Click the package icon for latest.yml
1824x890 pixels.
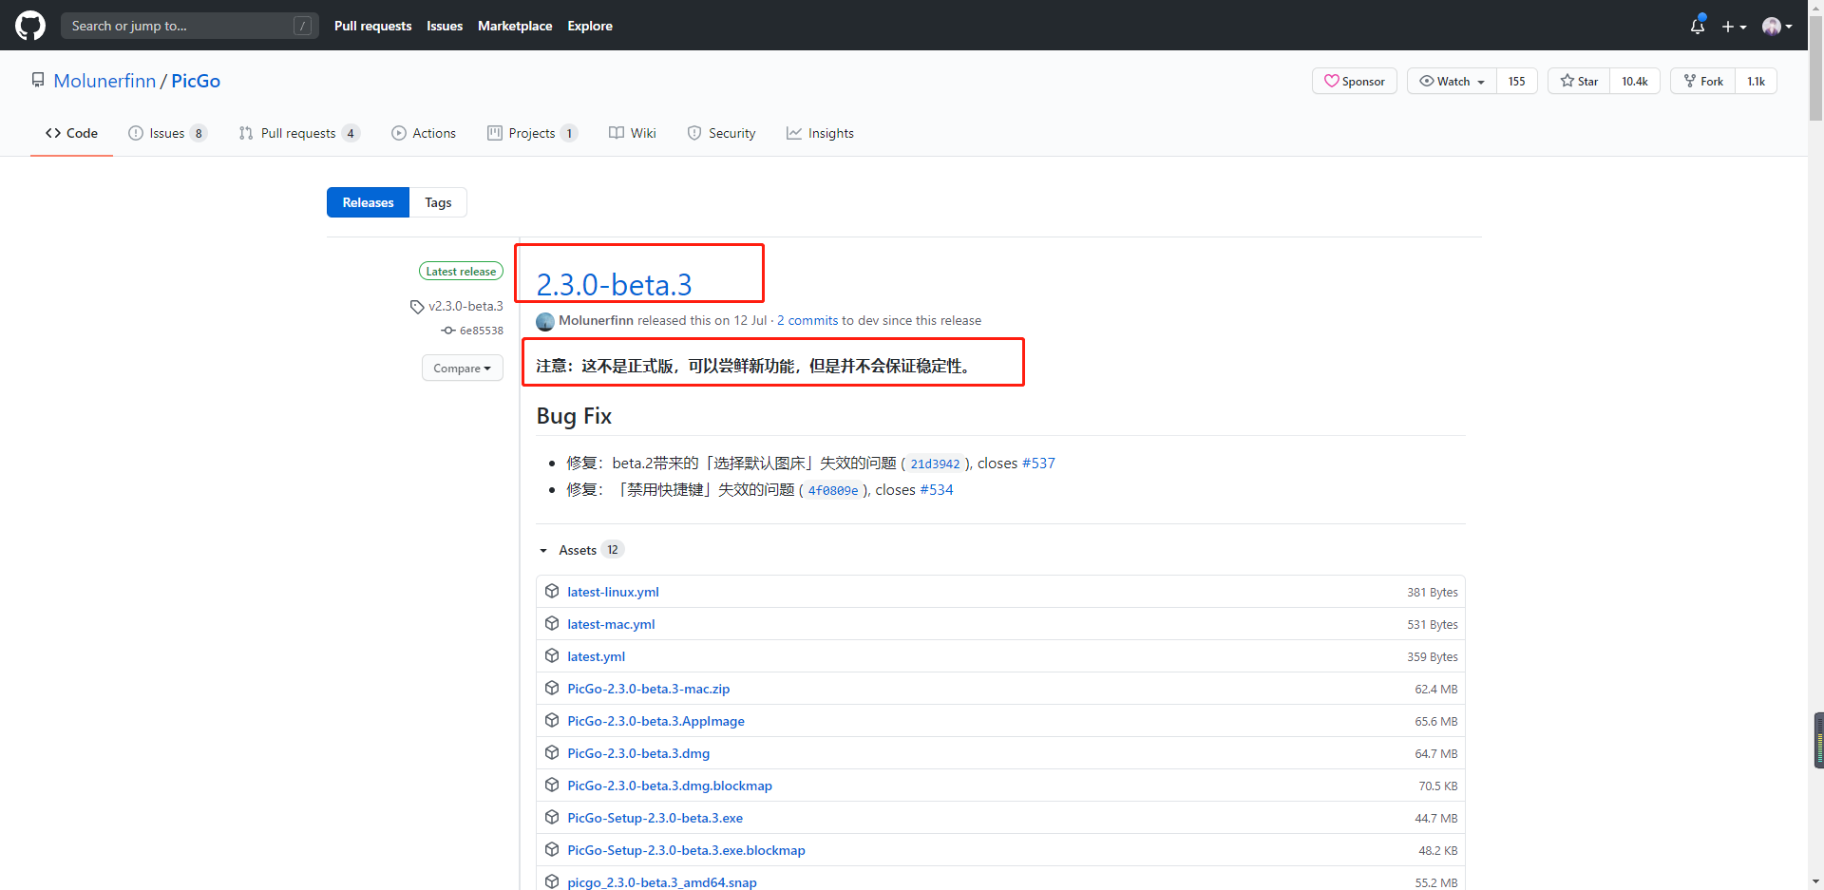click(x=552, y=655)
